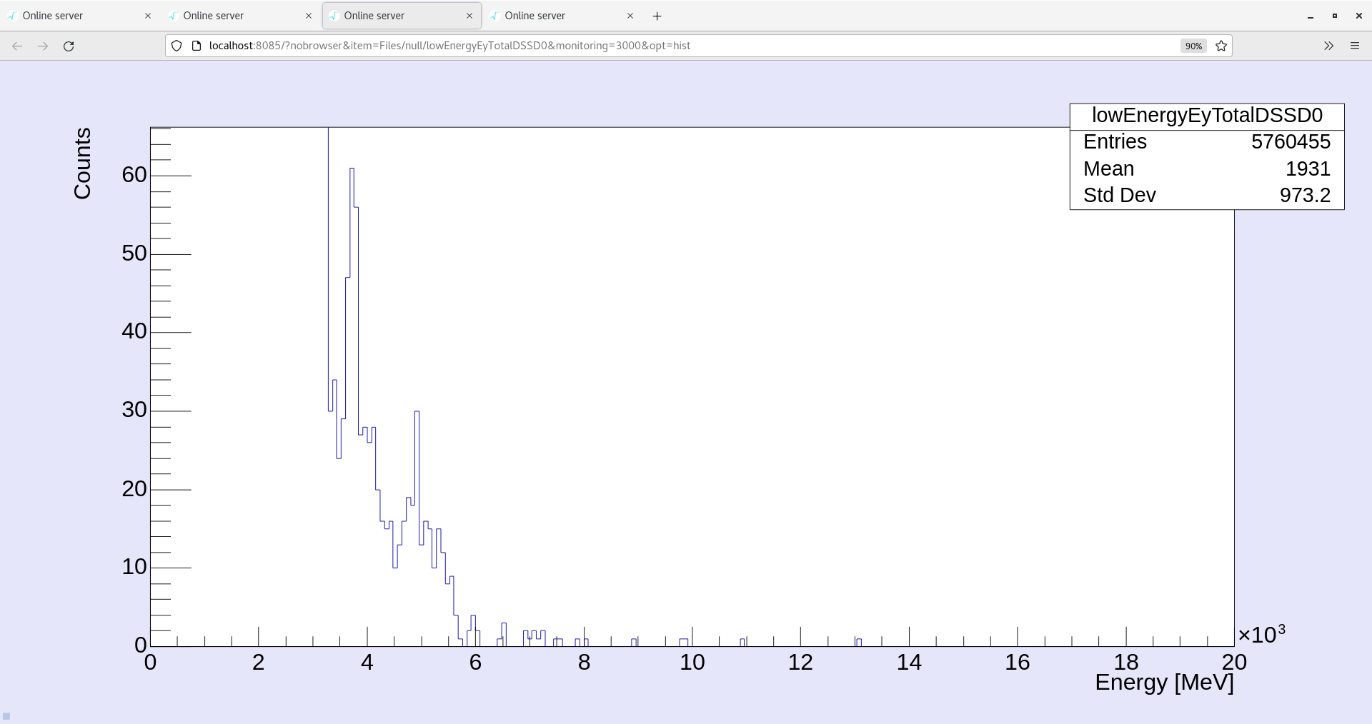This screenshot has width=1372, height=724.
Task: Click the tracking protection shield icon
Action: [177, 46]
